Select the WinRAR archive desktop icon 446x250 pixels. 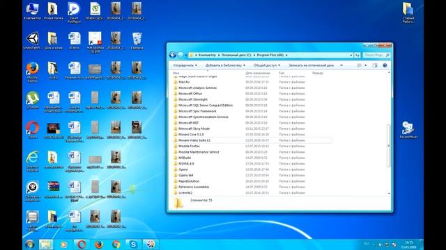[x=53, y=190]
